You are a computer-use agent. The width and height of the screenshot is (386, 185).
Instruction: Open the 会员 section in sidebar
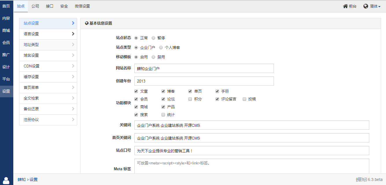coord(6,42)
